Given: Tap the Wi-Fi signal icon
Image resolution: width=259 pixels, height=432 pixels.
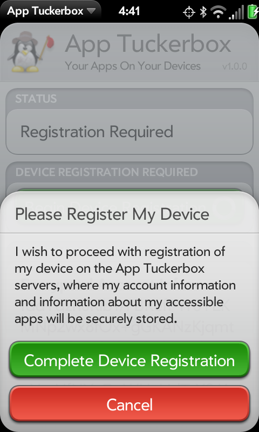Looking at the screenshot, I should [219, 12].
